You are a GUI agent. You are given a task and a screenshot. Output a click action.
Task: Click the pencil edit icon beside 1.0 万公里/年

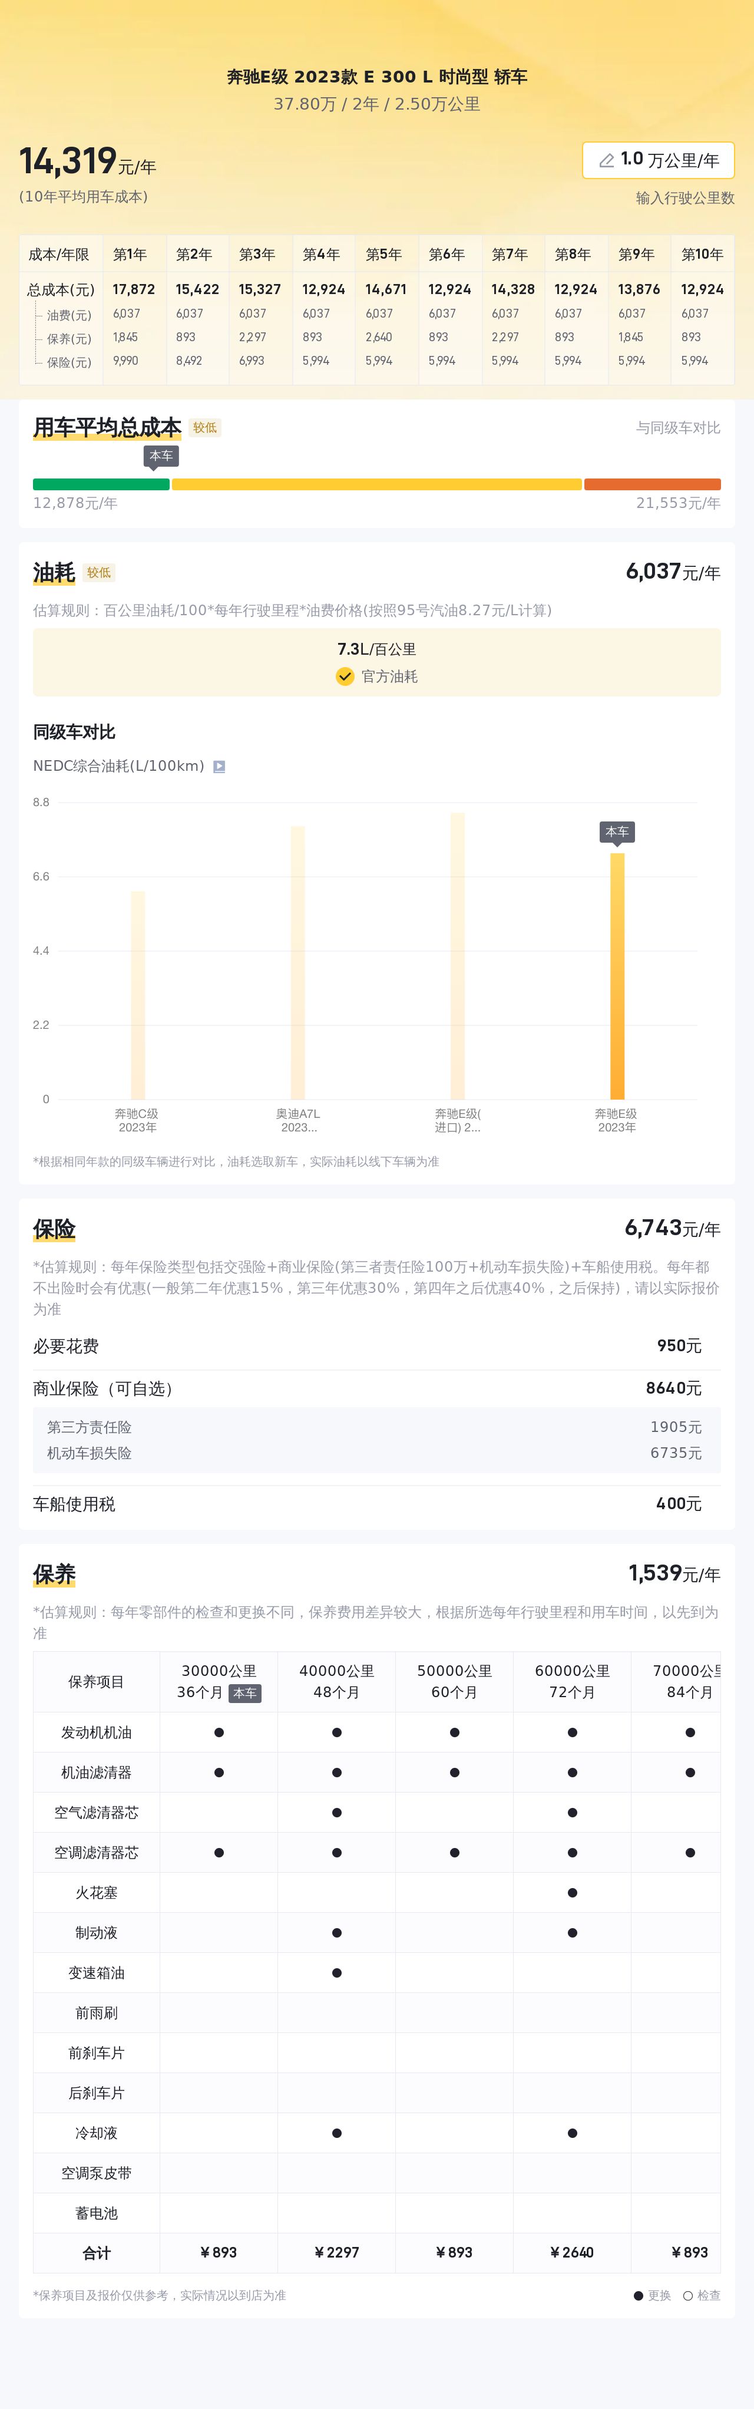coord(606,160)
